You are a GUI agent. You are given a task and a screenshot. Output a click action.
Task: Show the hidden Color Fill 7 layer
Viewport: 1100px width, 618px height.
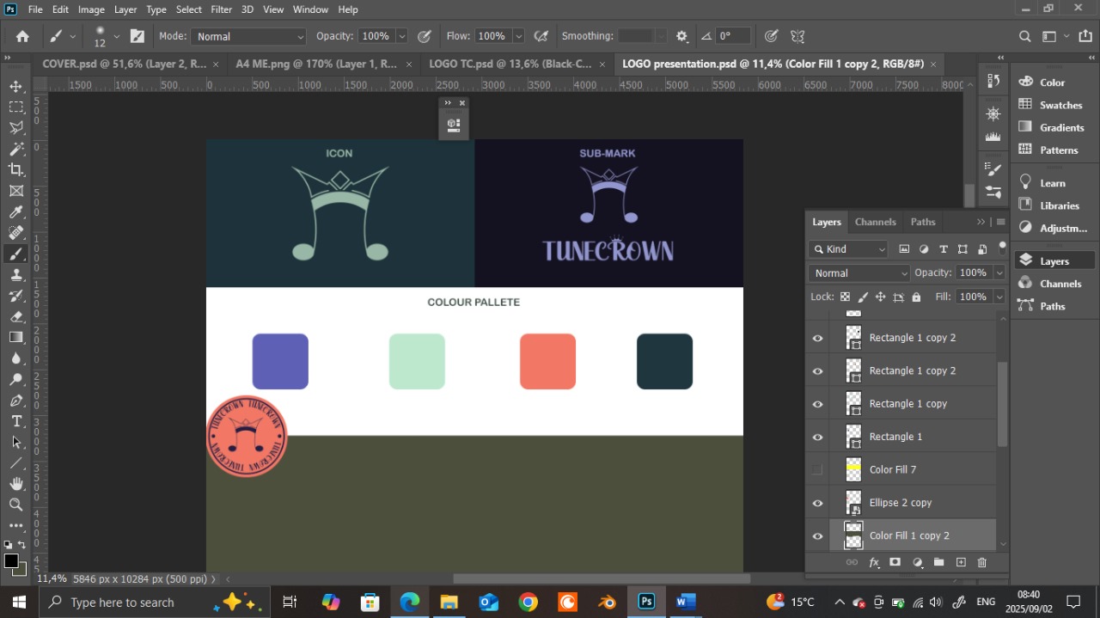coord(817,469)
